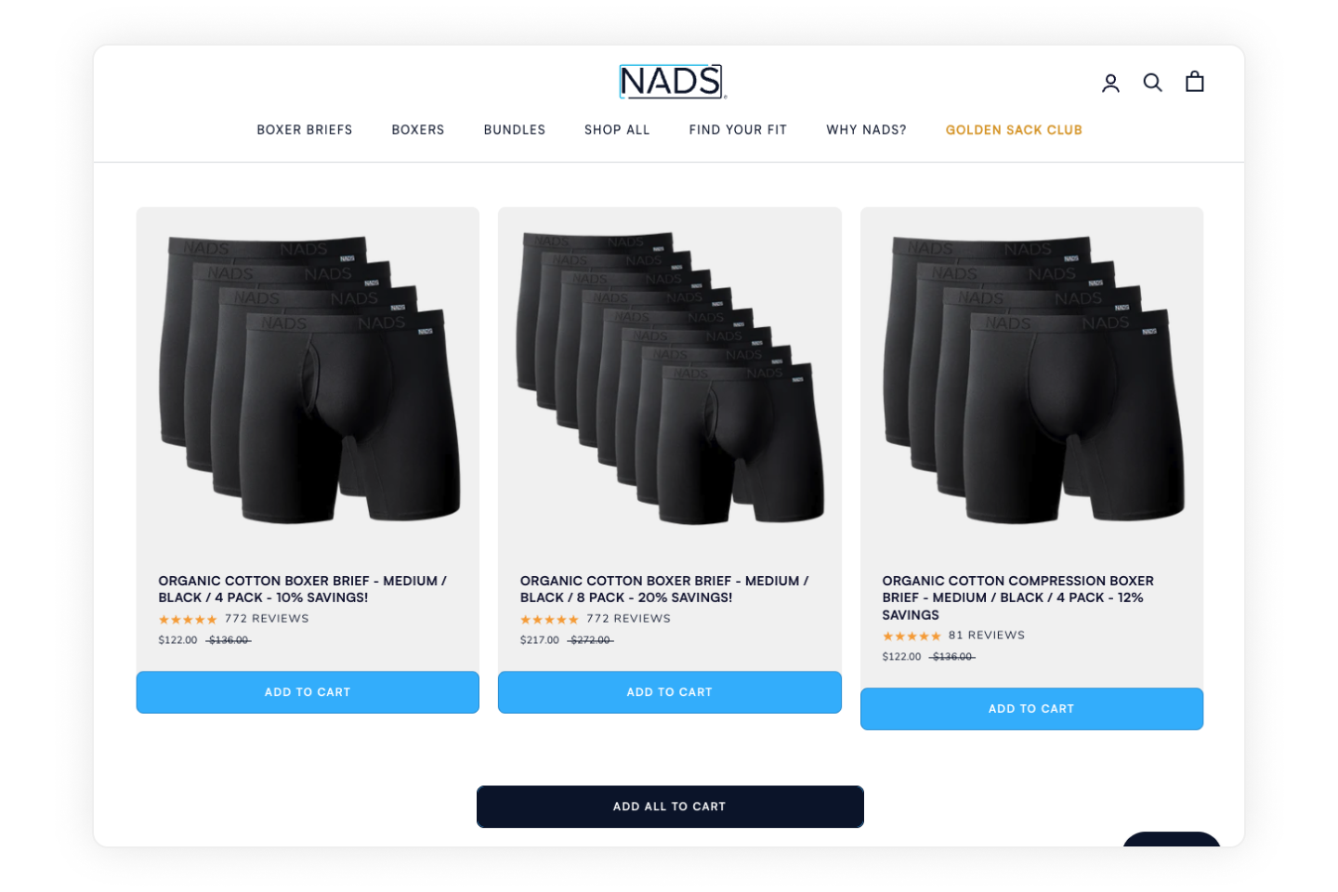Open the Boxer Briefs menu
This screenshot has height=892, width=1338.
click(x=305, y=130)
